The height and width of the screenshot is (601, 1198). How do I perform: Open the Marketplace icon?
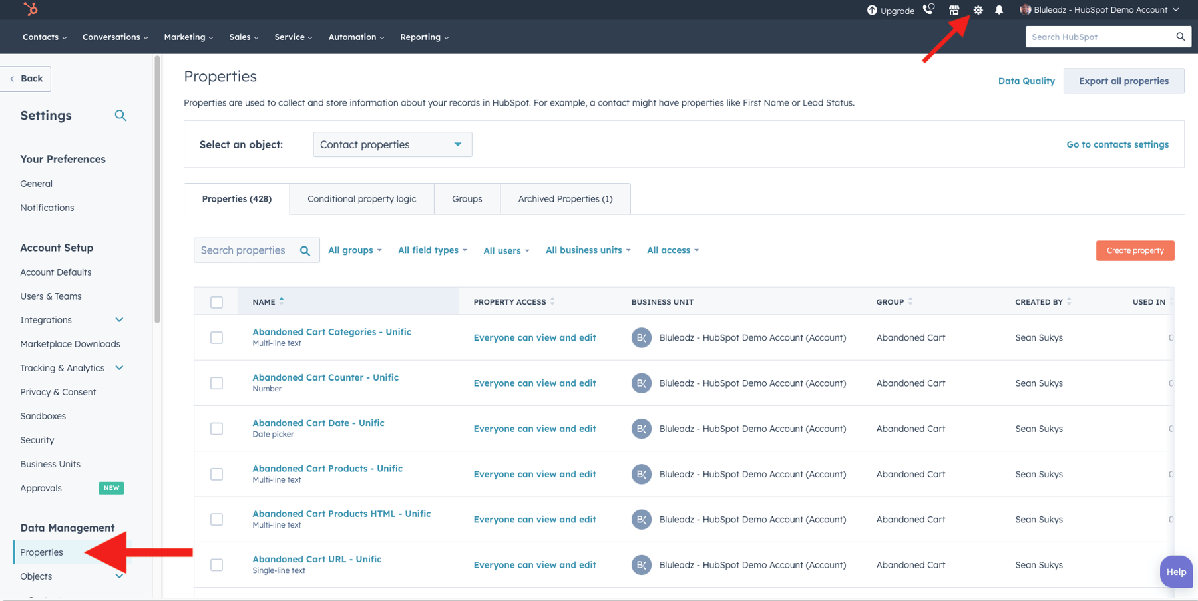click(954, 10)
